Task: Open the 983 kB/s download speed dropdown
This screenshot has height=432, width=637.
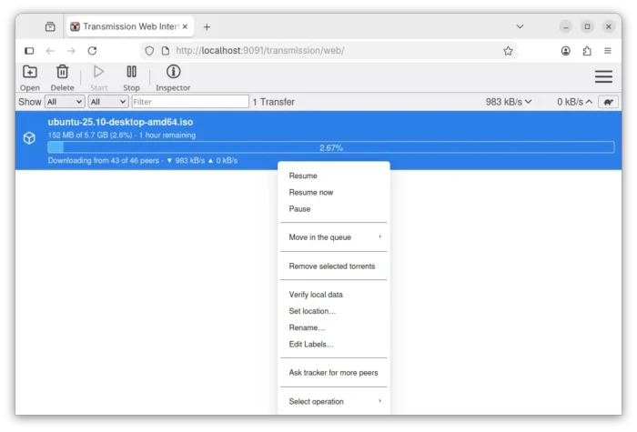Action: click(x=509, y=102)
